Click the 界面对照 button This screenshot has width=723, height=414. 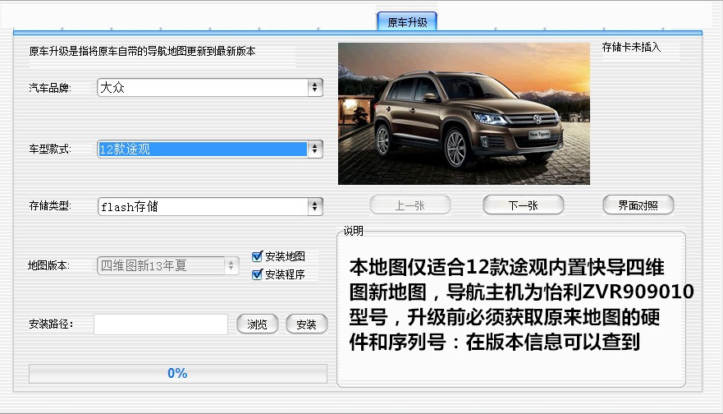point(638,205)
